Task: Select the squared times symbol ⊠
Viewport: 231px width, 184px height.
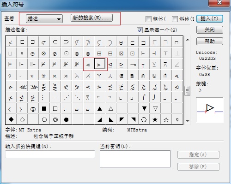Action: coord(122,53)
